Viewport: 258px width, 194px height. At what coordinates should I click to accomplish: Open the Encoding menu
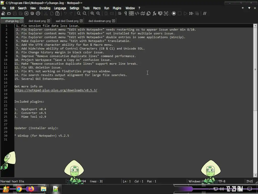coord(45,8)
